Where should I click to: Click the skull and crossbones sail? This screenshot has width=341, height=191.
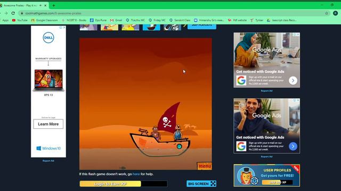tap(169, 118)
